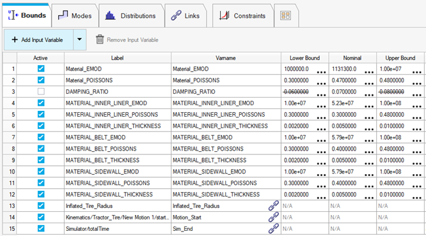Click the grid layout icon tab
Screen dimensions: 426x236
click(x=285, y=15)
